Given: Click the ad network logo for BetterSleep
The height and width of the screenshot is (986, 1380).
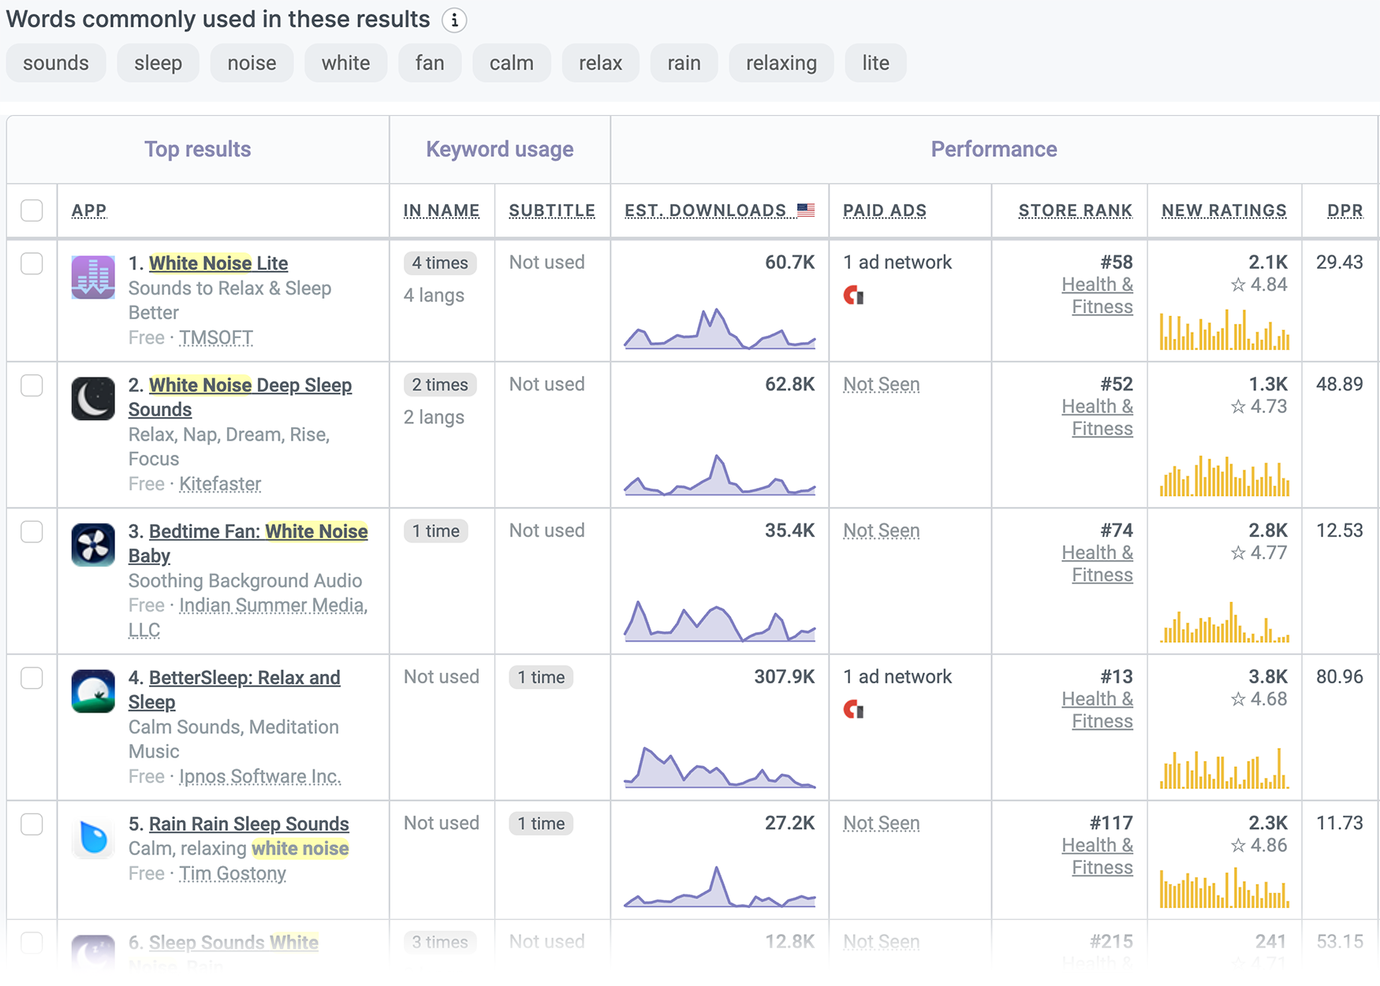Looking at the screenshot, I should [854, 709].
